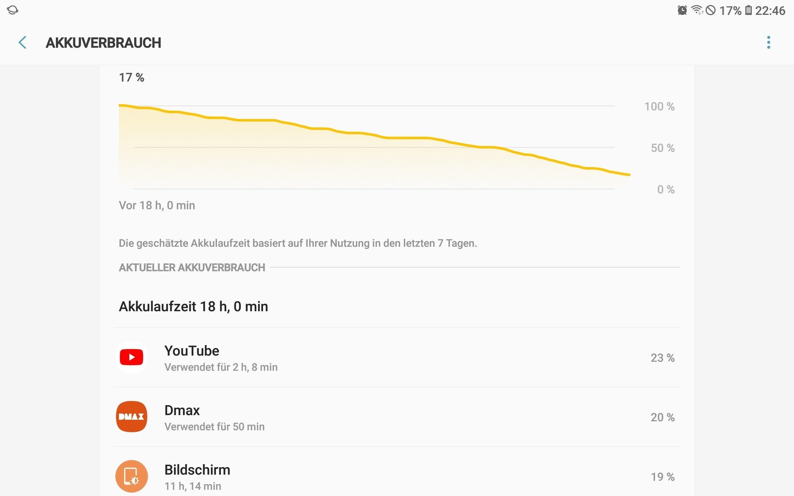Tap the Akkulaufzeit 18 h, 0 min heading
This screenshot has height=496, width=794.
click(194, 306)
